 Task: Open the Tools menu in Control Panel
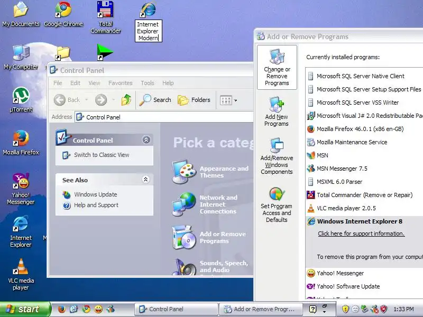pos(148,83)
